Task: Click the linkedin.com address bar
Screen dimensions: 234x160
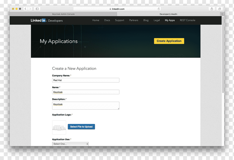Action: pos(117,9)
